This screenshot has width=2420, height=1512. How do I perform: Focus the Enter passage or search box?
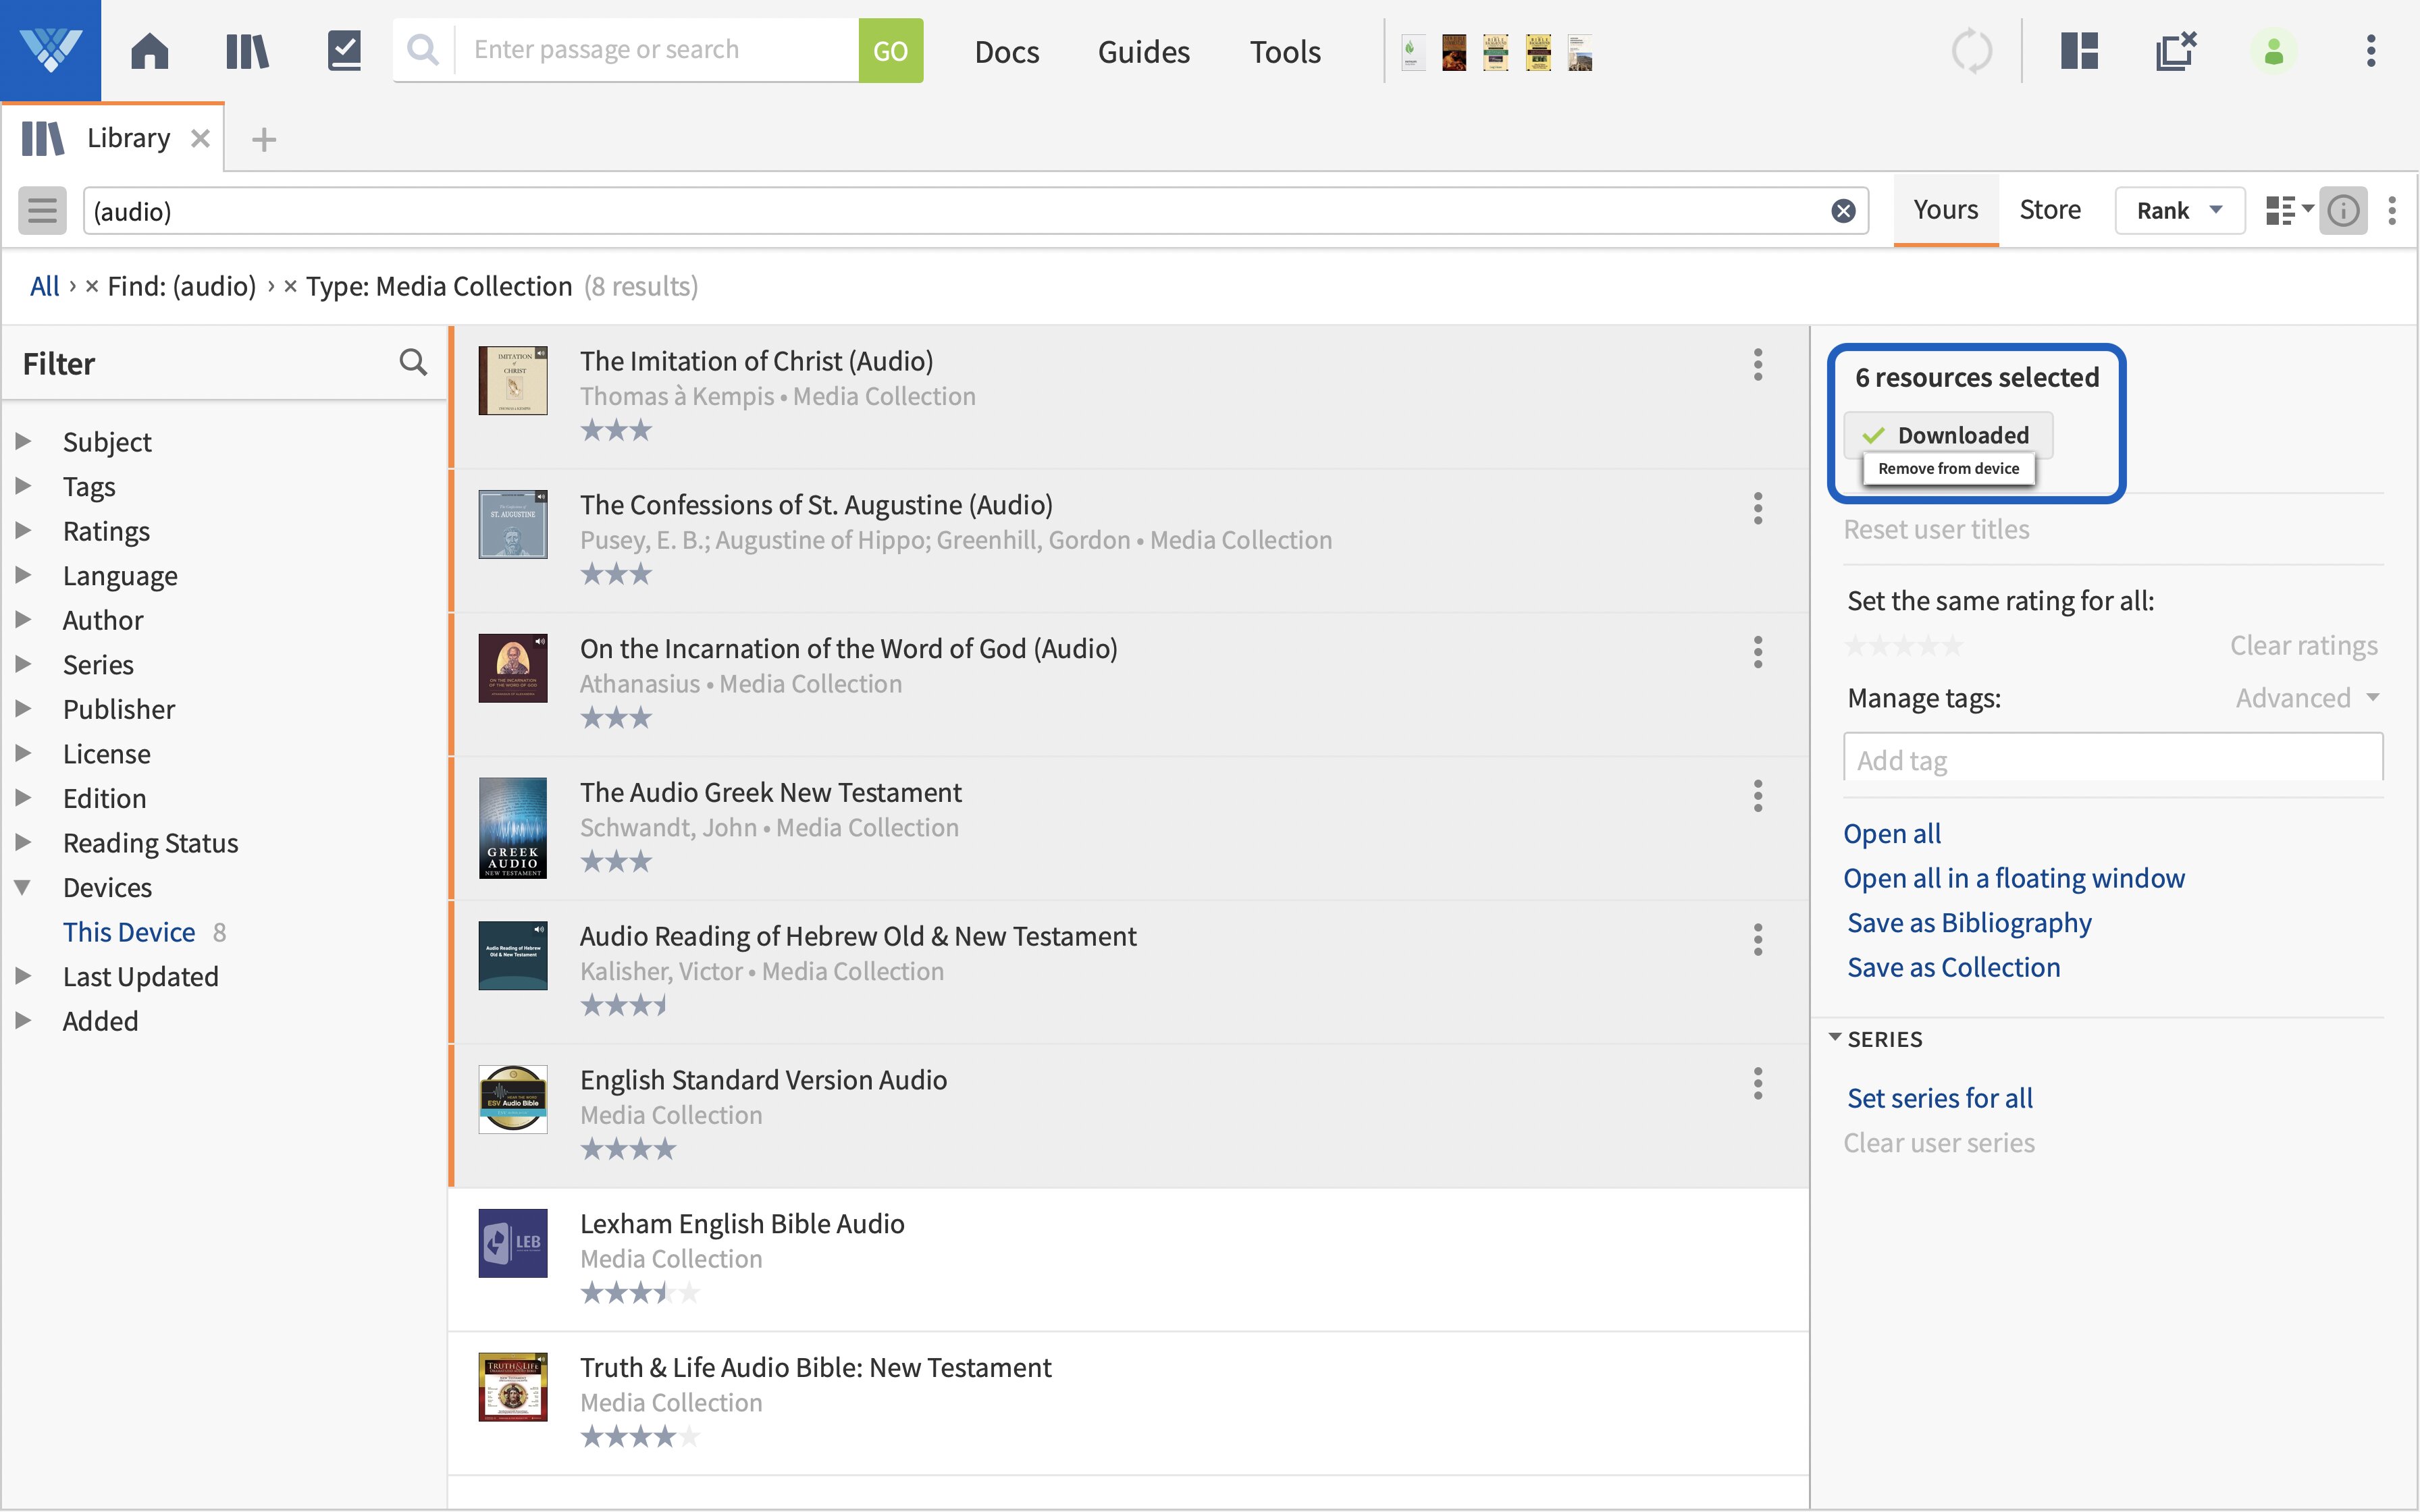pos(656,50)
